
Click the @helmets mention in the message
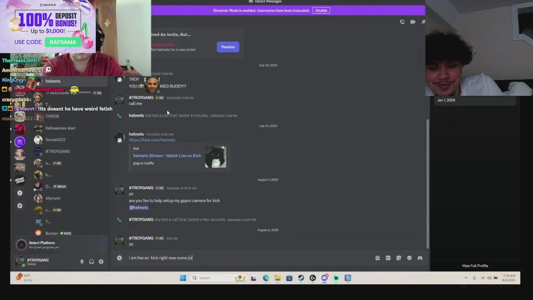(x=139, y=207)
